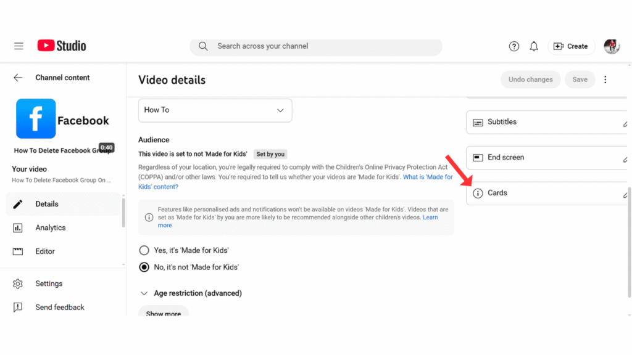Image resolution: width=632 pixels, height=355 pixels.
Task: Click the Save button
Action: point(580,80)
